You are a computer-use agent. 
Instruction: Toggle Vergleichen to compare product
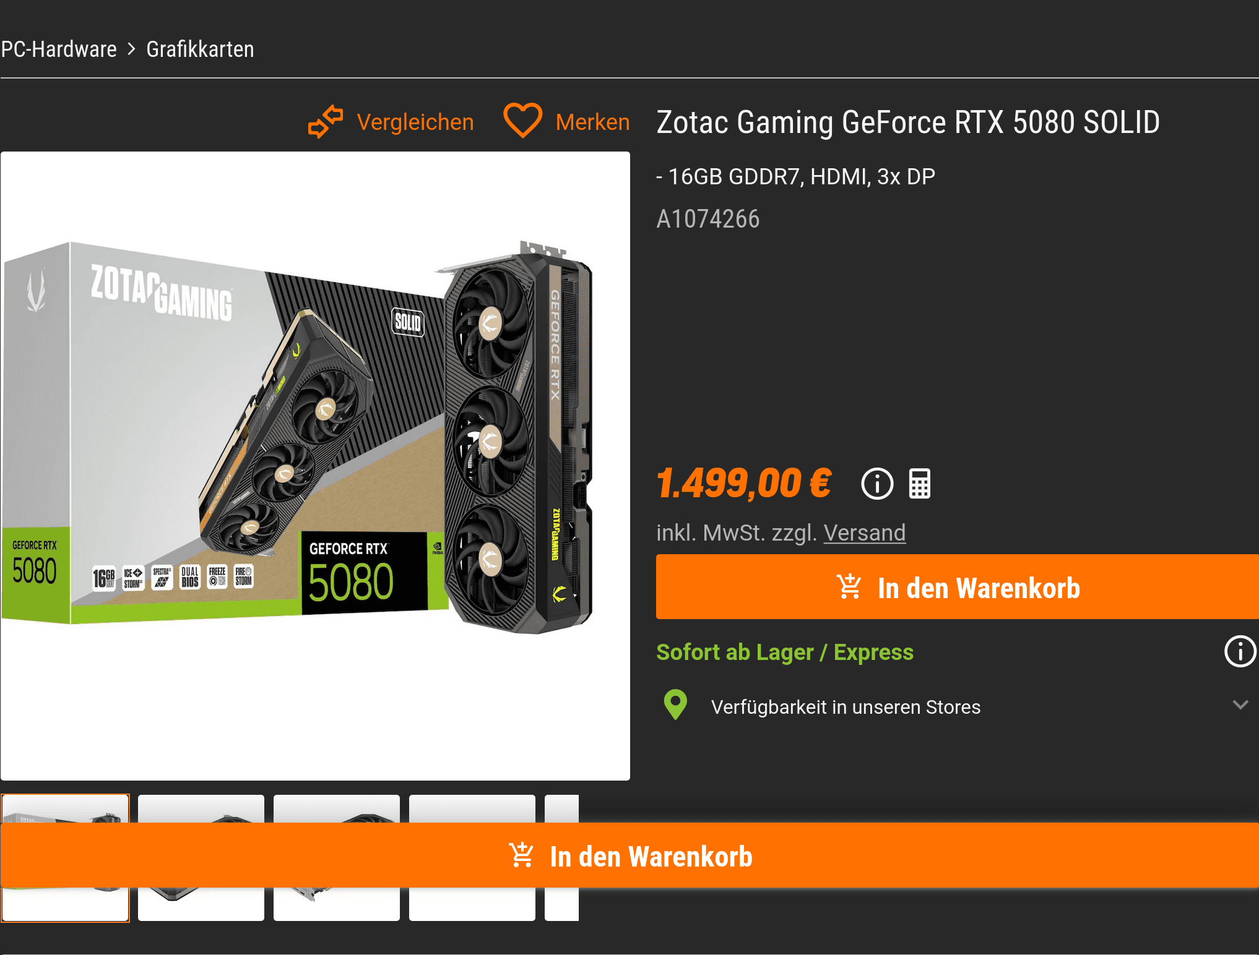[415, 122]
